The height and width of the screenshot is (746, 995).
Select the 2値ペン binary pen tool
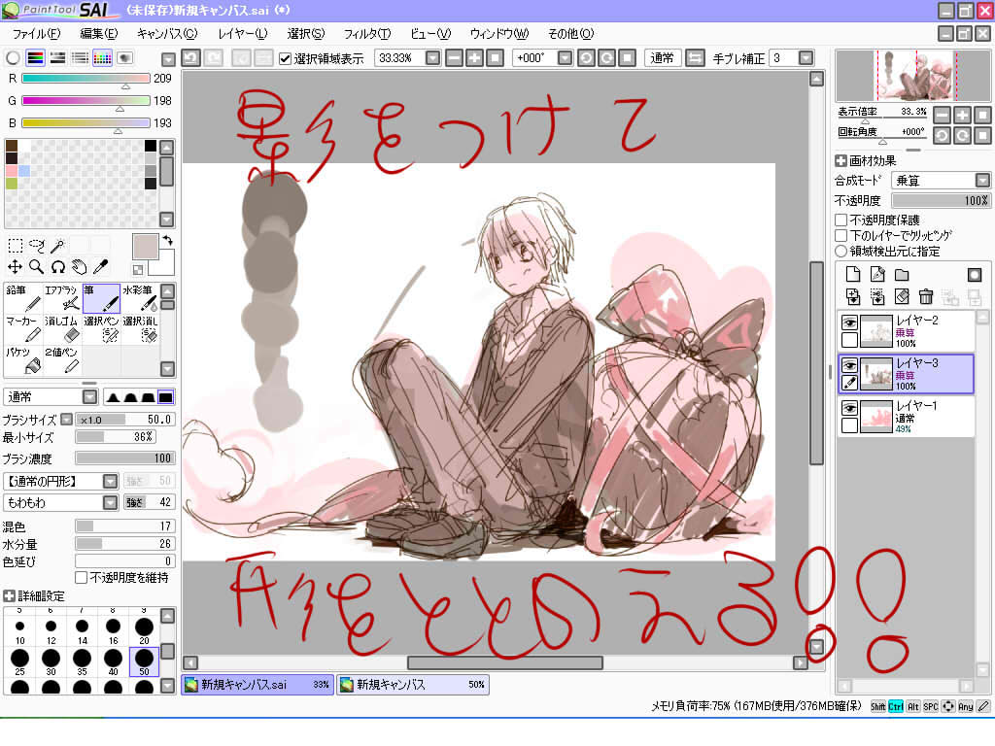coord(61,361)
